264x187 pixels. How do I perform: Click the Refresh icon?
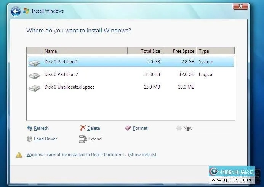point(30,128)
